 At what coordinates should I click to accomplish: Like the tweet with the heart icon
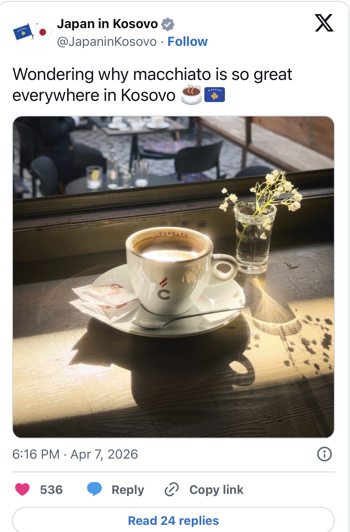(x=22, y=490)
